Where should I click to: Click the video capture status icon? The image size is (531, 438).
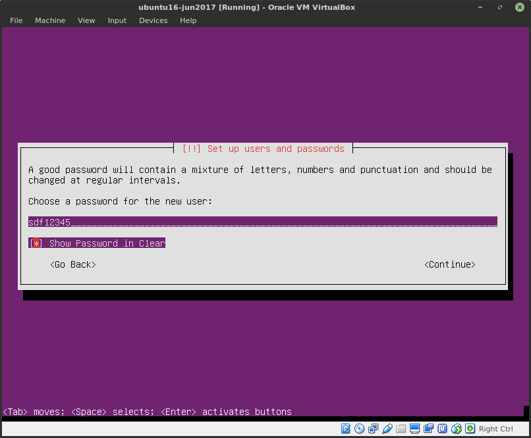428,428
